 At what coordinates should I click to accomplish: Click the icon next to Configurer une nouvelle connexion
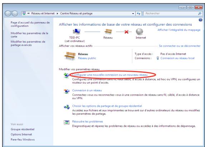[x=67, y=76]
